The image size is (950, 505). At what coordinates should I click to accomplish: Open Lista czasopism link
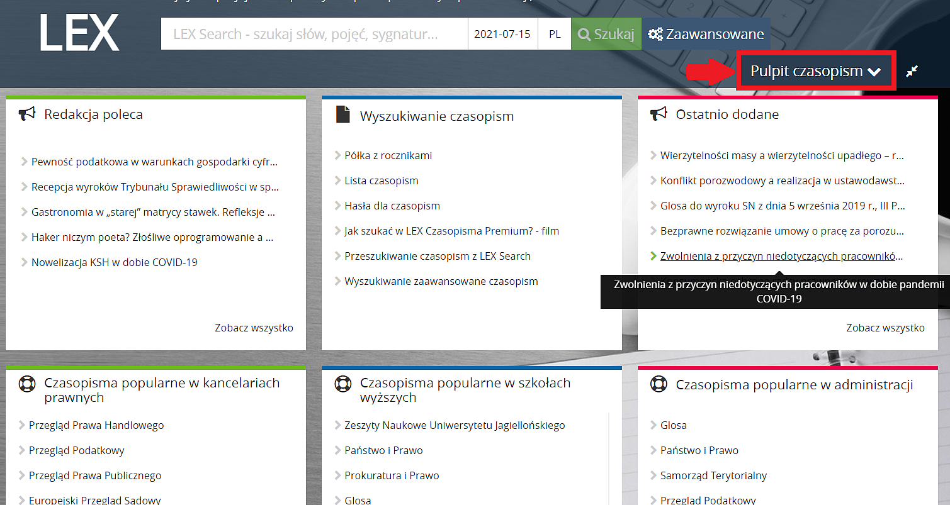381,180
